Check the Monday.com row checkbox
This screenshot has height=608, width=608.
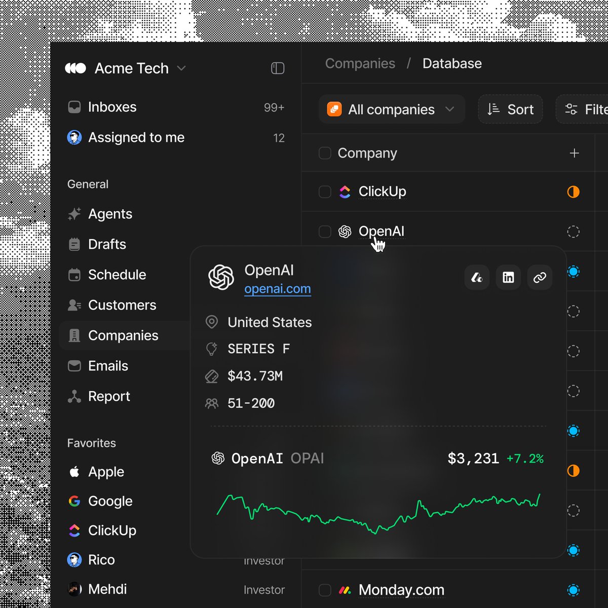[325, 590]
